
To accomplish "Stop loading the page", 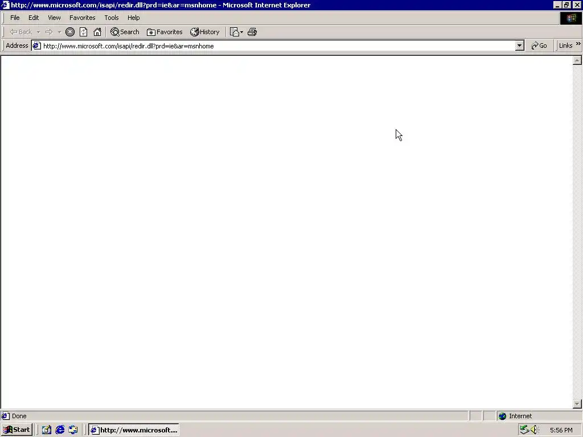I will (70, 32).
